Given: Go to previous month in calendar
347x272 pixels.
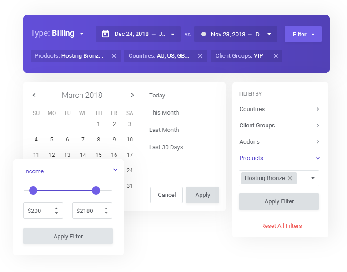Looking at the screenshot, I should [34, 95].
